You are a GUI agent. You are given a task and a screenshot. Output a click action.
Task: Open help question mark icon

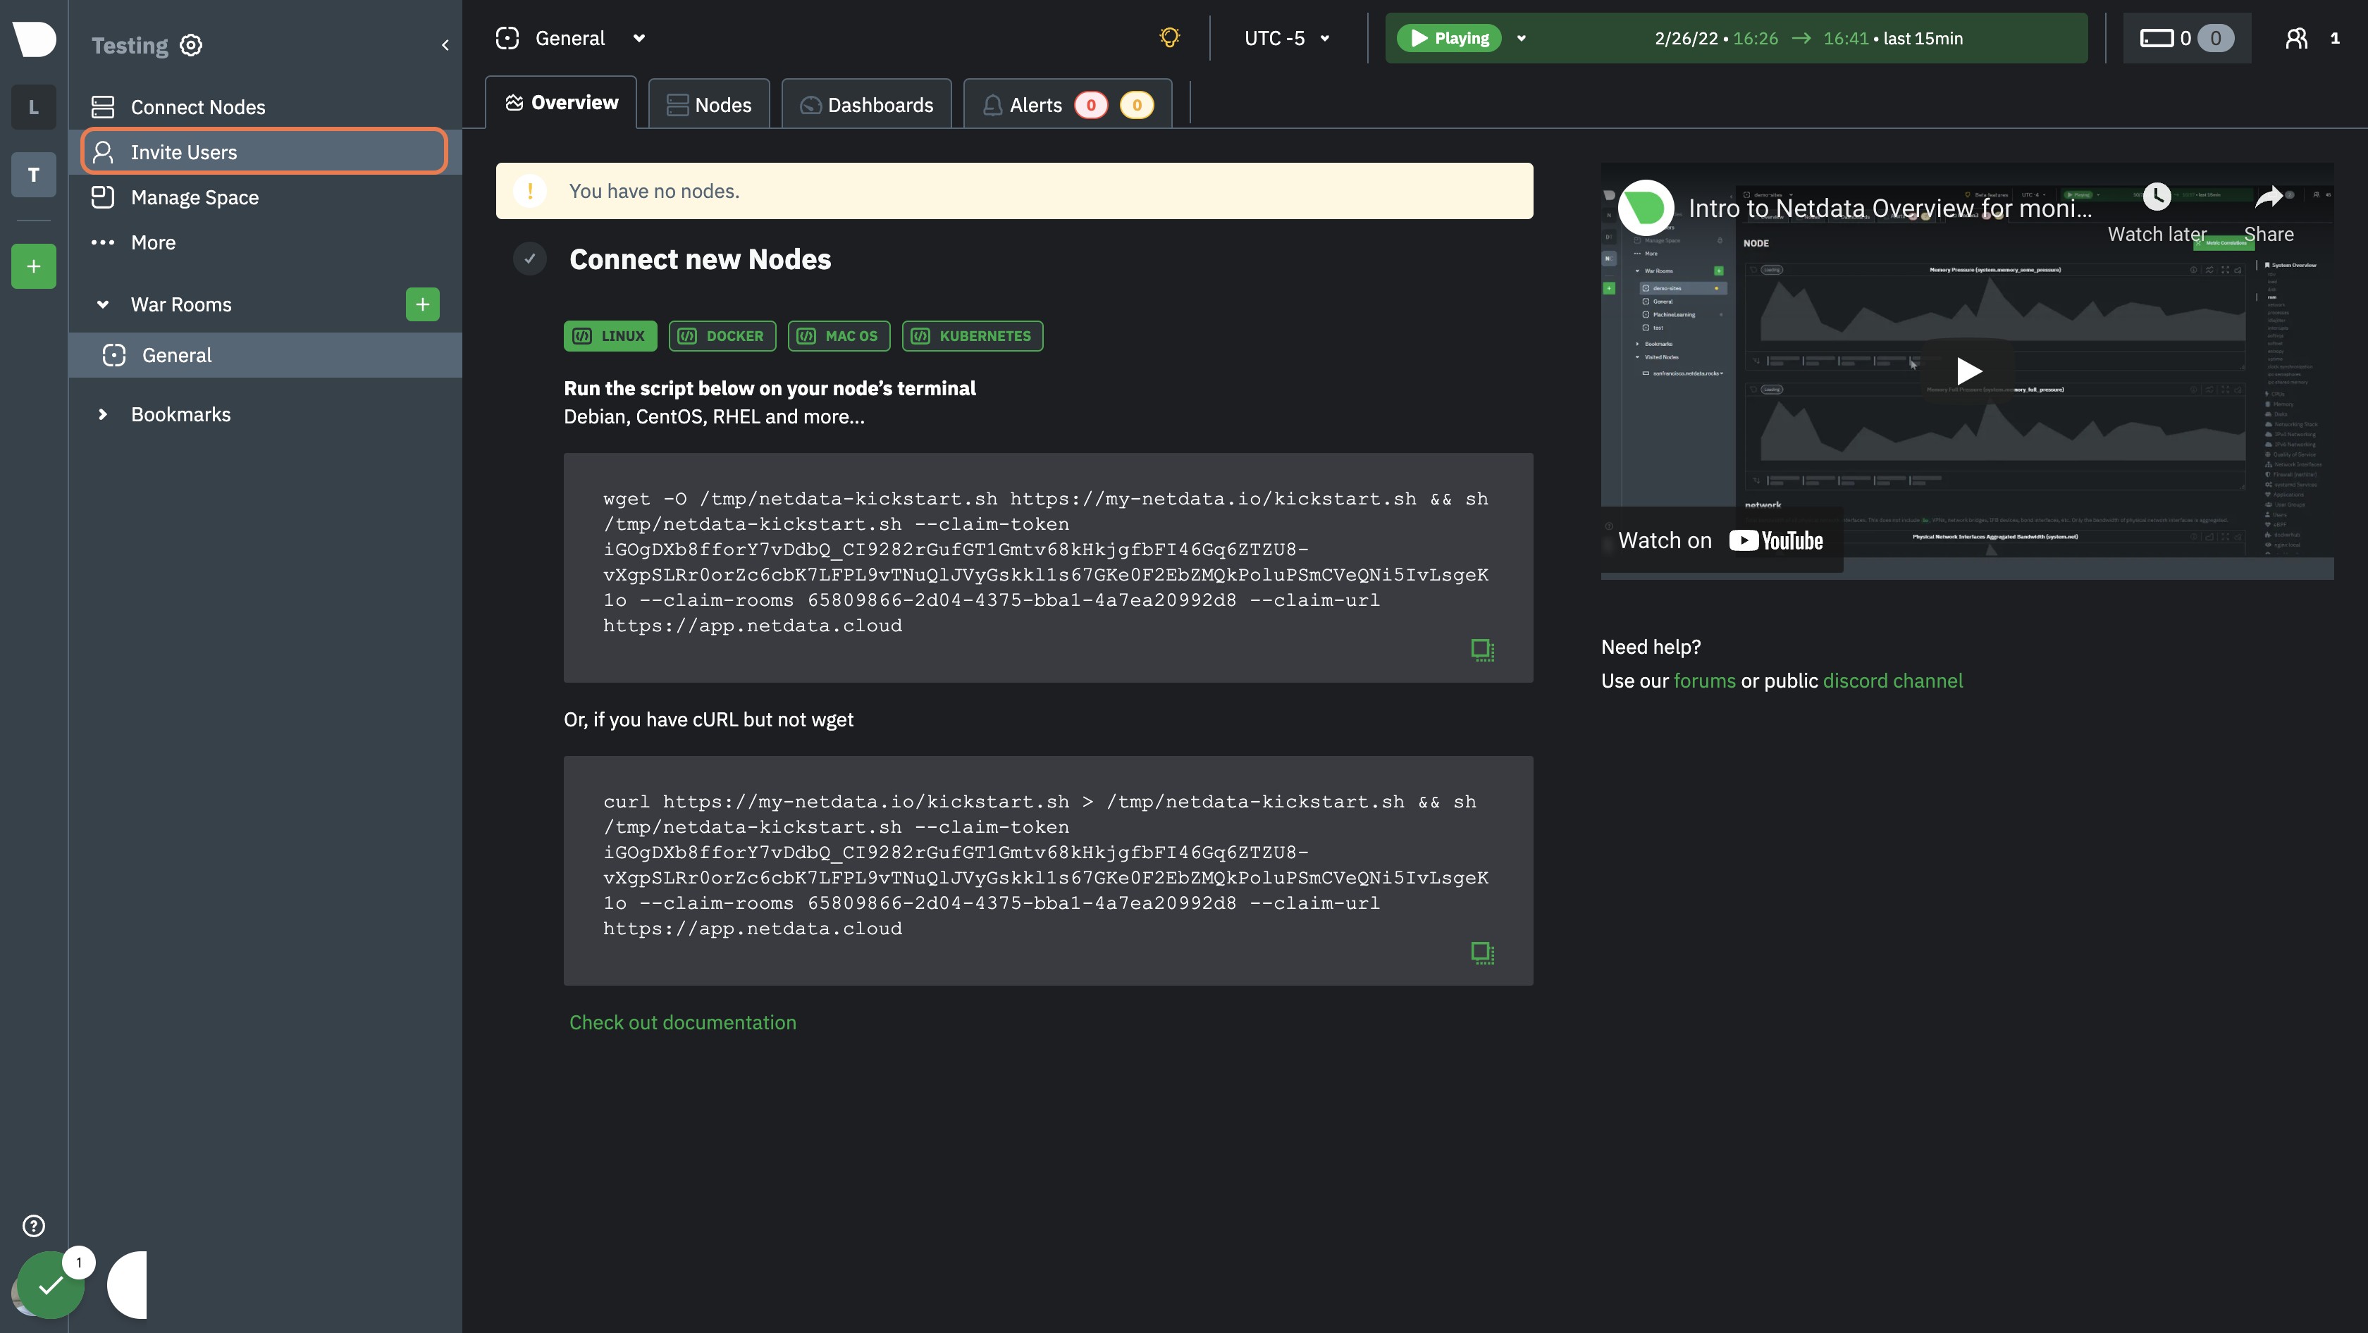coord(34,1225)
